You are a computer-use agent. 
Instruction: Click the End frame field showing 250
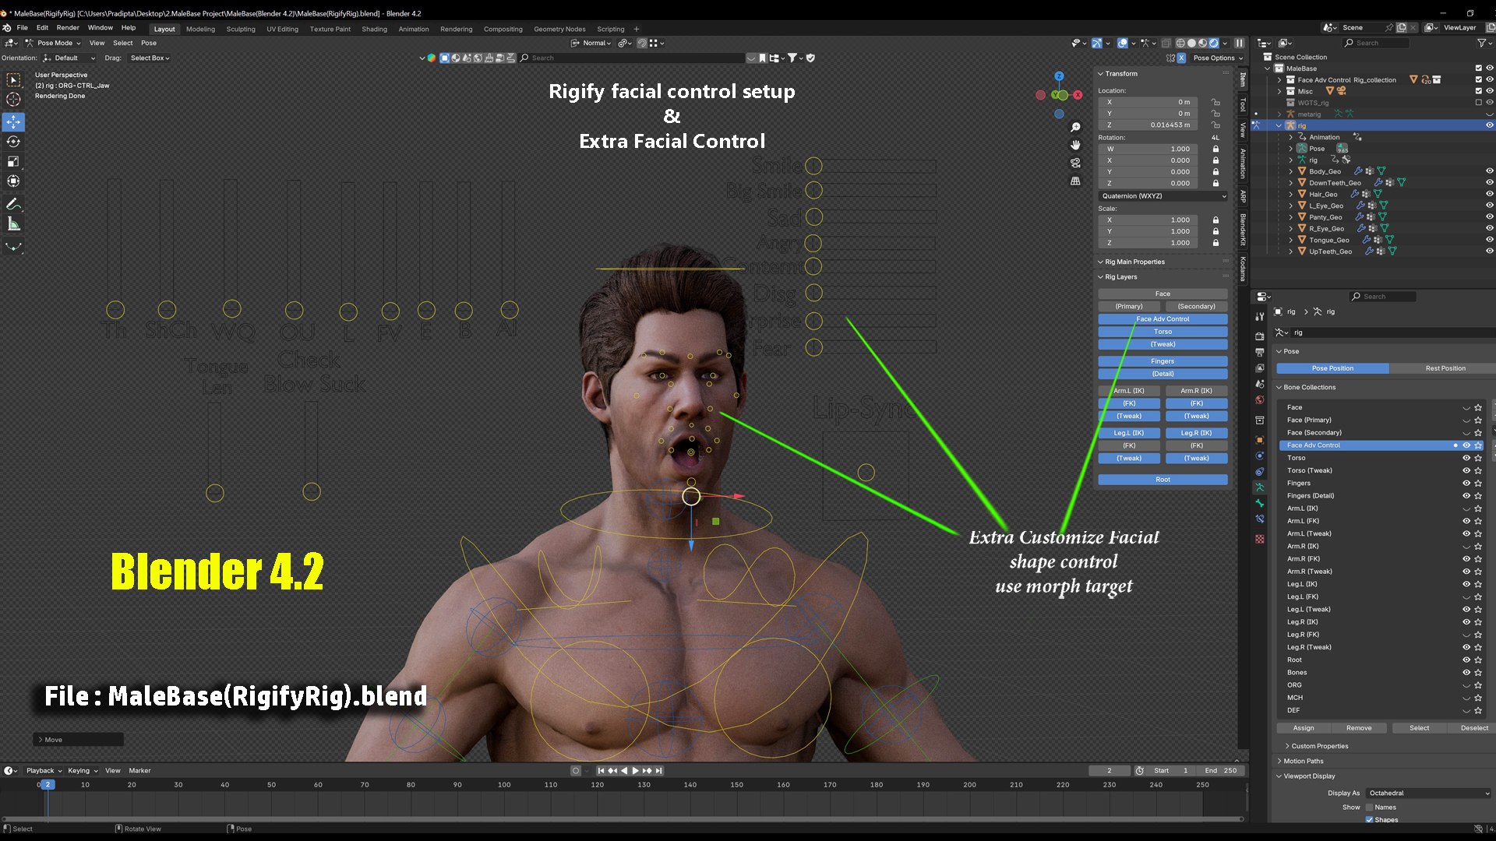point(1220,771)
